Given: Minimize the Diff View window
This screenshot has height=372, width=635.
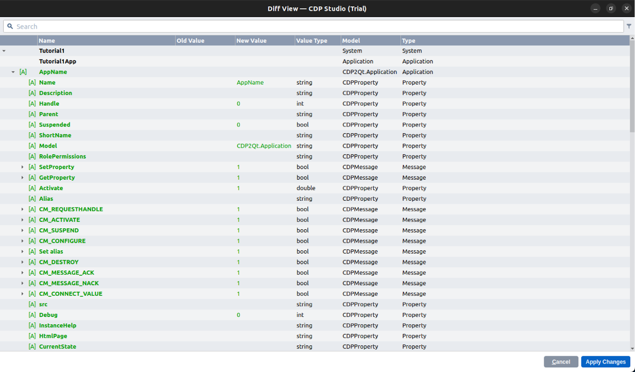Looking at the screenshot, I should [x=595, y=8].
